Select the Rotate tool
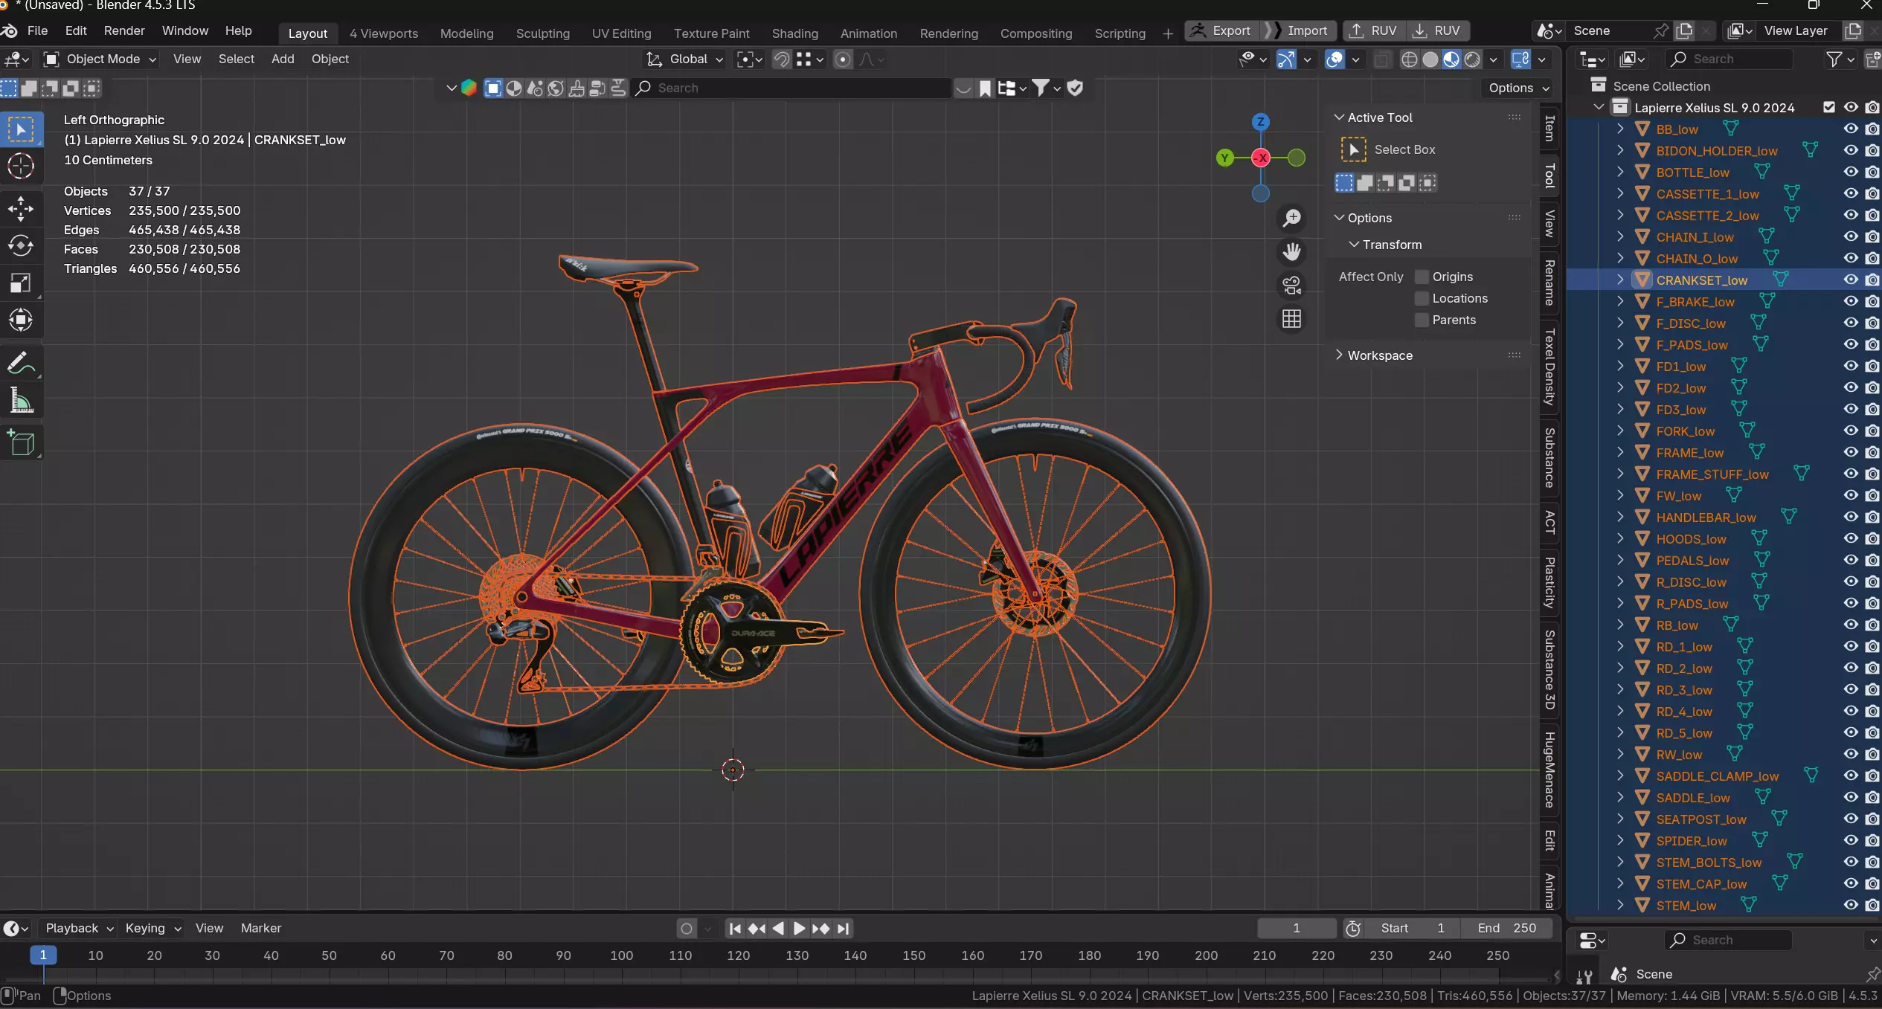 (x=21, y=245)
